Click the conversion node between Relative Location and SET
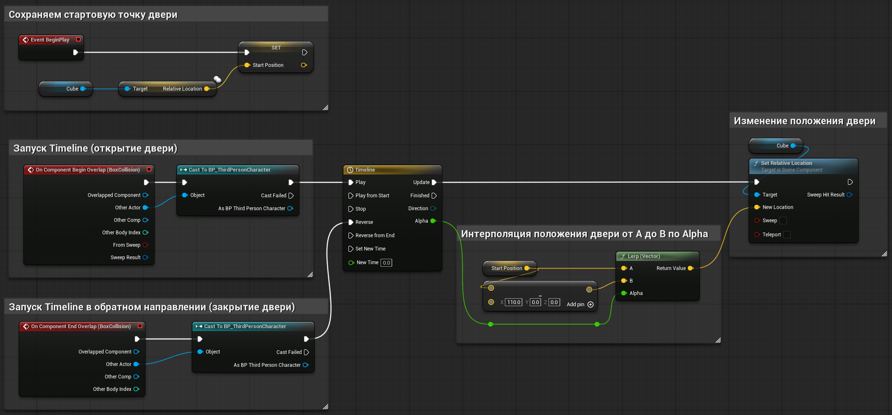892x415 pixels. (217, 79)
